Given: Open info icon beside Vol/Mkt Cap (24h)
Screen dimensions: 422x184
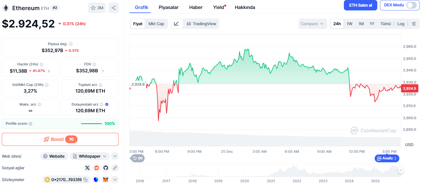Looking at the screenshot, I should tap(47, 85).
